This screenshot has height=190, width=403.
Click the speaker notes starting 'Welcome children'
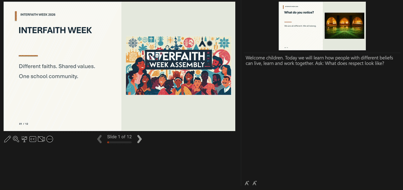(x=319, y=61)
